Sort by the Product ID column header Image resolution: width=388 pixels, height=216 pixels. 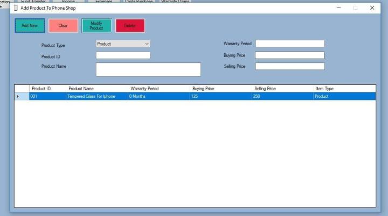pyautogui.click(x=47, y=89)
